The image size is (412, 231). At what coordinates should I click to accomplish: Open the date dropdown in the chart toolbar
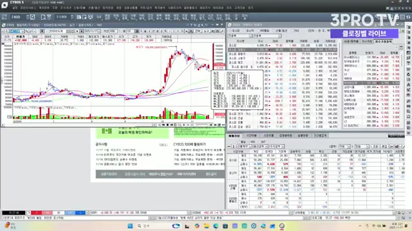tap(98, 31)
